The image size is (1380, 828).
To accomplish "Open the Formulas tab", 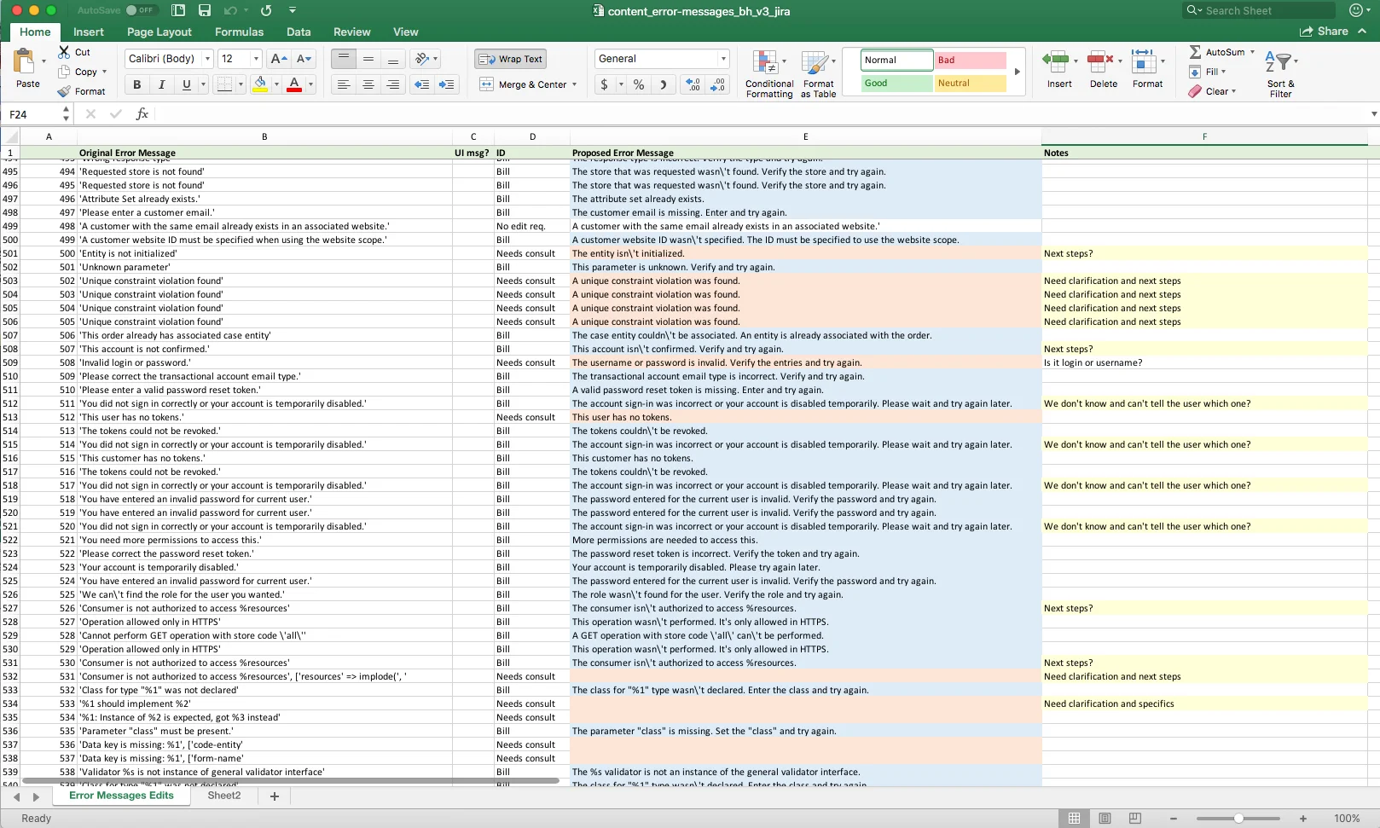I will point(239,32).
